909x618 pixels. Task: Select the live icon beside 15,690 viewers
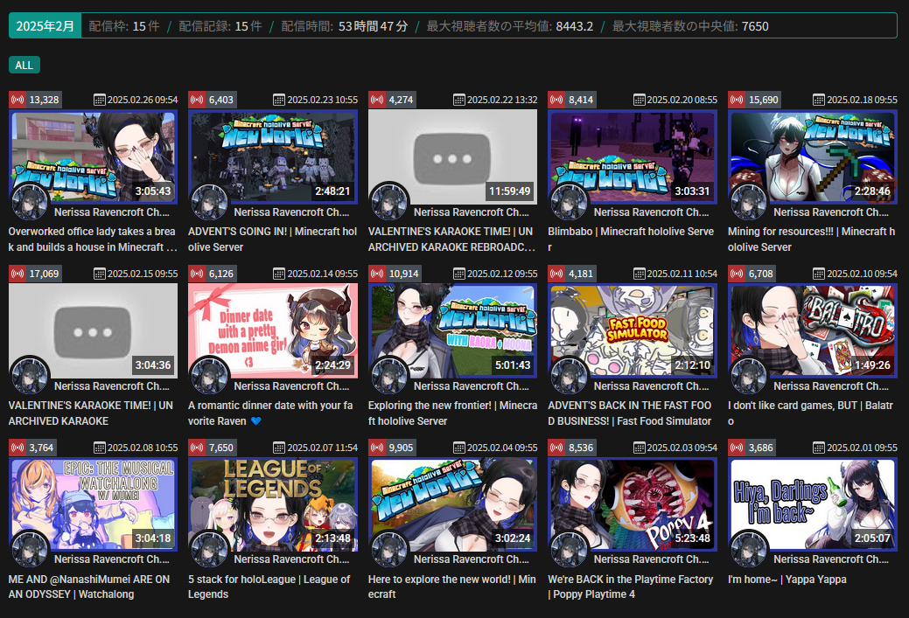(737, 100)
